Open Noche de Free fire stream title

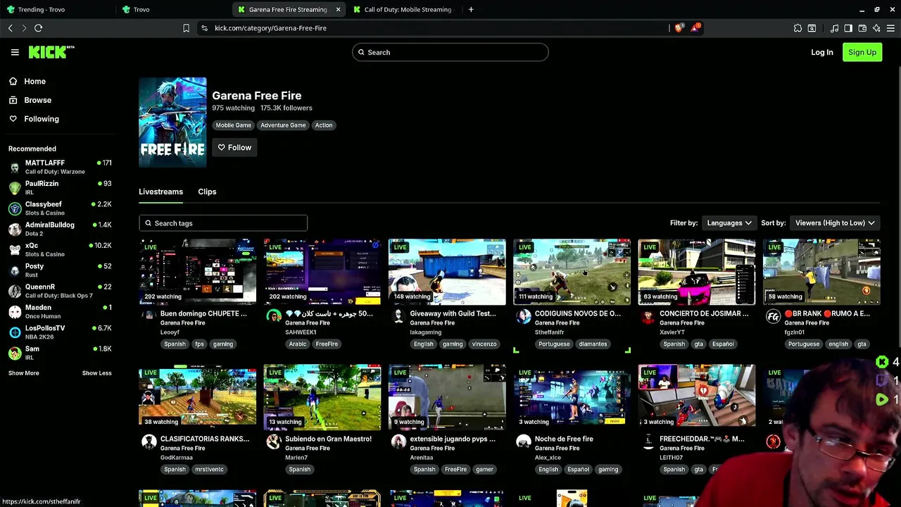tap(564, 439)
